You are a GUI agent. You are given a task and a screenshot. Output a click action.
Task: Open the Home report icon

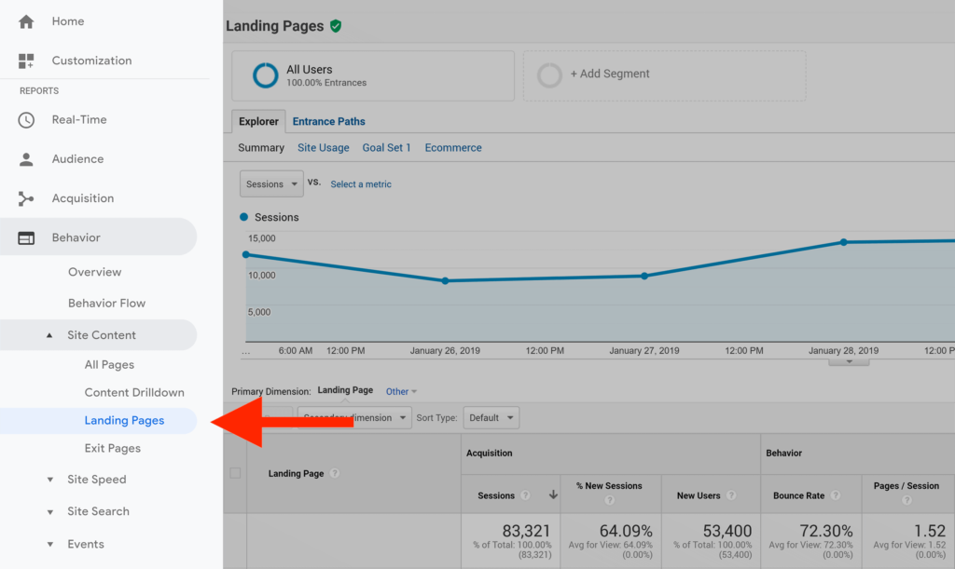25,20
